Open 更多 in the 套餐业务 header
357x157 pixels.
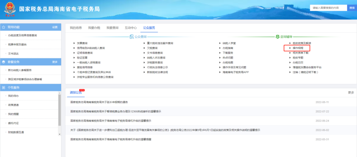[x=55, y=62]
